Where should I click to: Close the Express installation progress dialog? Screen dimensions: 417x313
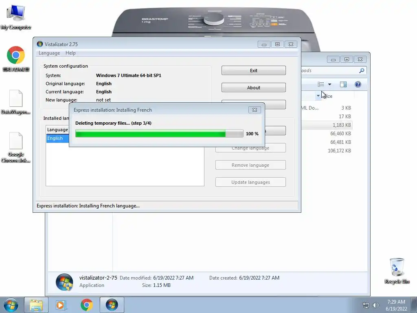[x=255, y=110]
